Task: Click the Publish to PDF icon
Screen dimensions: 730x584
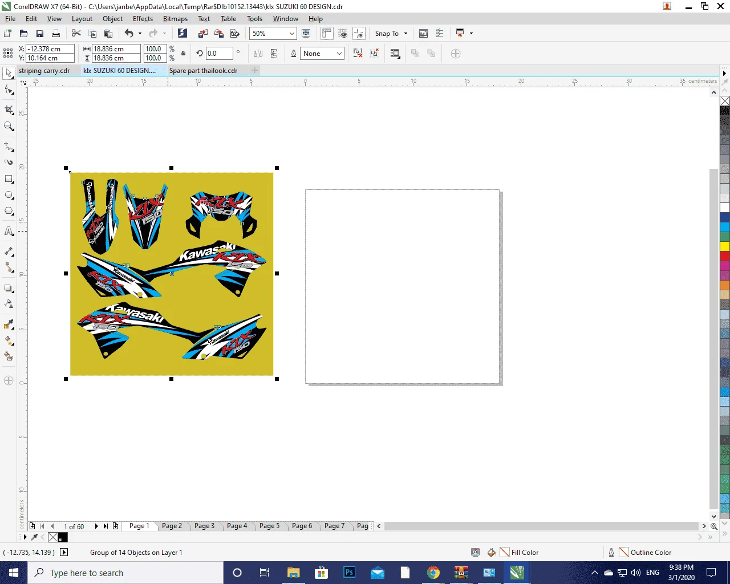Action: pyautogui.click(x=234, y=34)
